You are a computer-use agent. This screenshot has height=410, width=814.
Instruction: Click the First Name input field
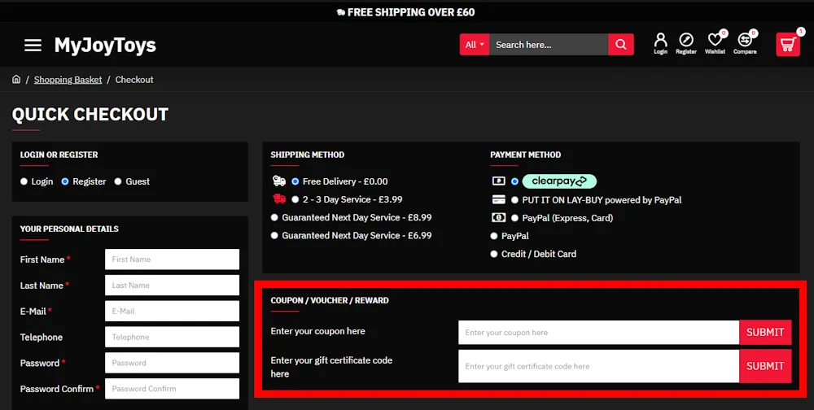pos(172,260)
